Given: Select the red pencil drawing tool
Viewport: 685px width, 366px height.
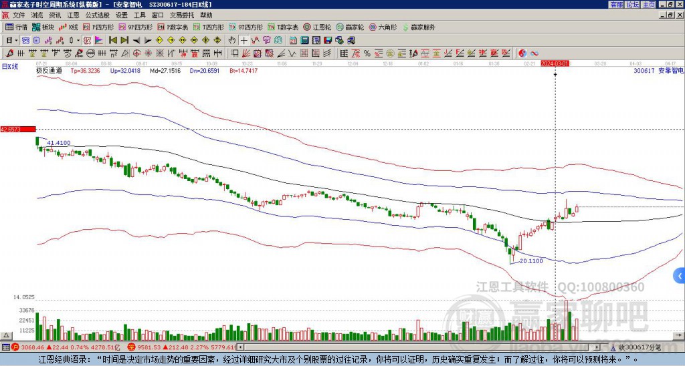Looking at the screenshot, I should click(9, 53).
